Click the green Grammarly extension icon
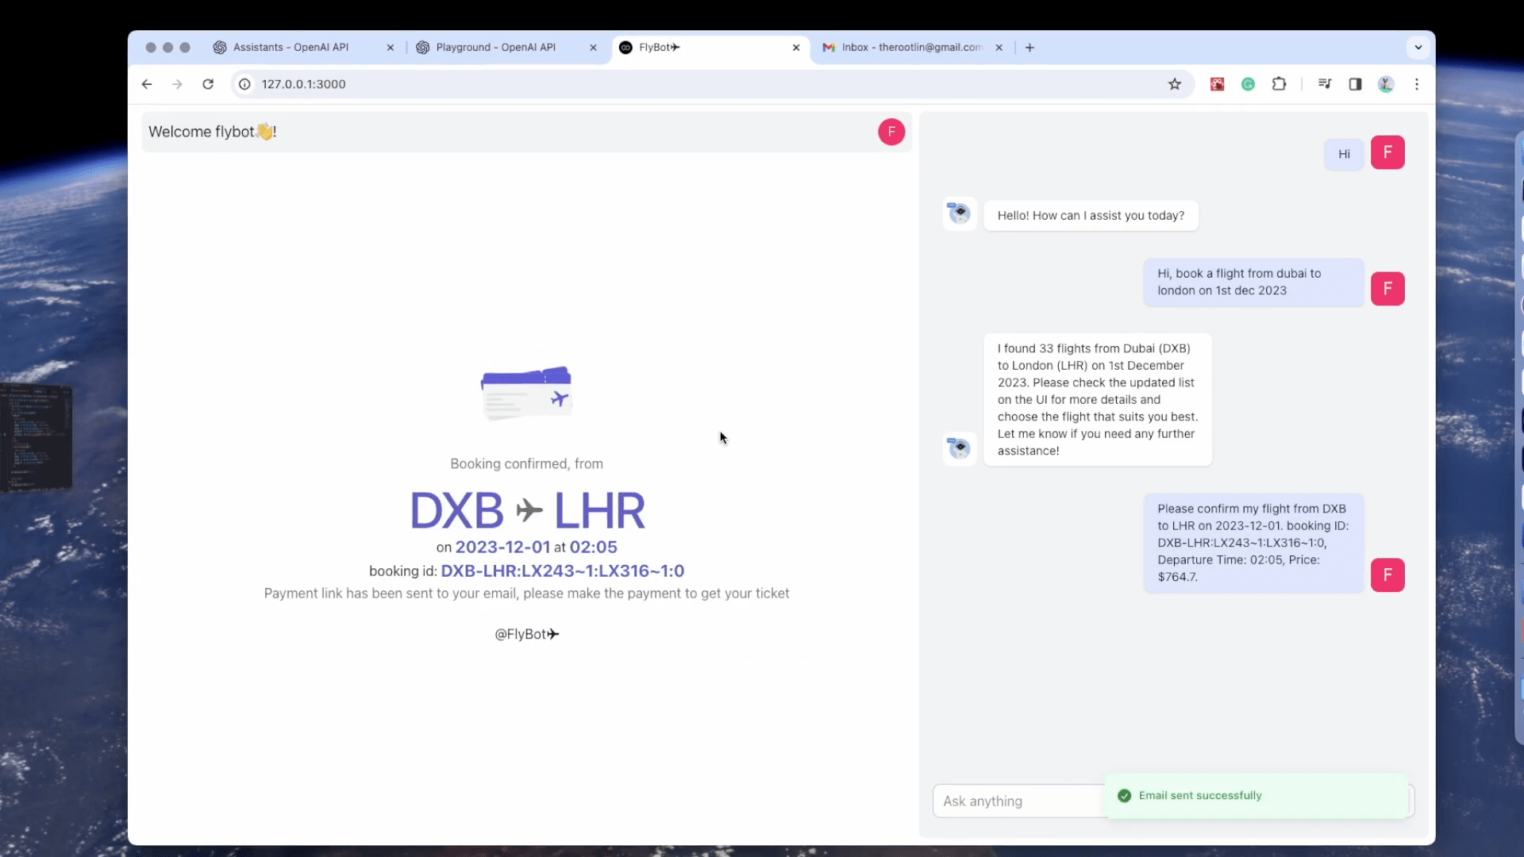This screenshot has height=857, width=1524. (1248, 84)
